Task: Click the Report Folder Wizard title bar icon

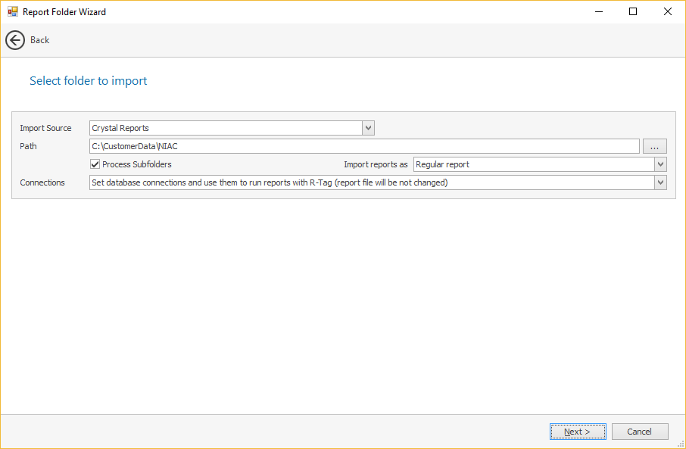Action: click(x=12, y=12)
